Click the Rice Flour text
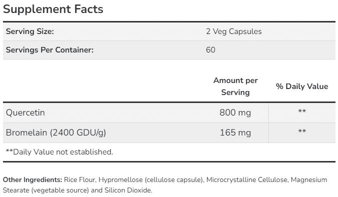 pyautogui.click(x=80, y=179)
